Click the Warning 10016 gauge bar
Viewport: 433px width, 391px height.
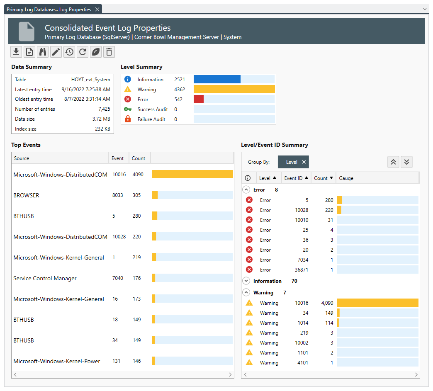pyautogui.click(x=377, y=303)
